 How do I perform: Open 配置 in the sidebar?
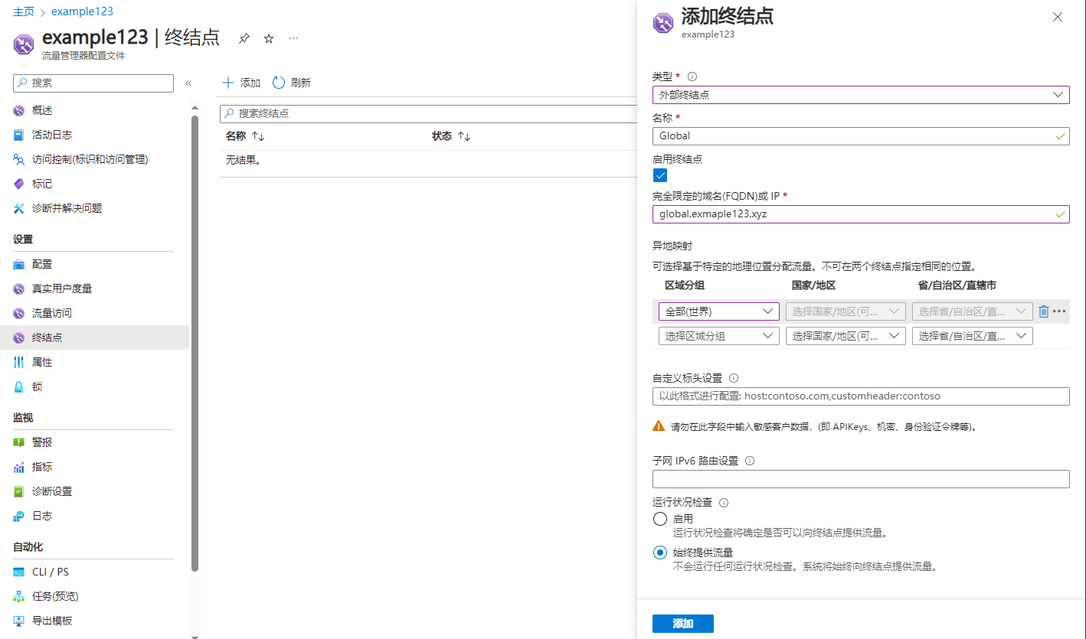42,264
